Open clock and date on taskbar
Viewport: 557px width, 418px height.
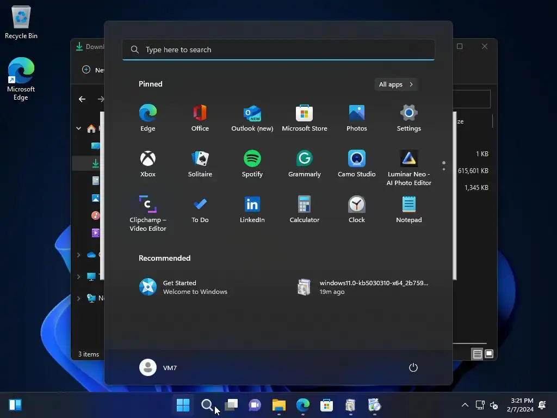point(520,405)
